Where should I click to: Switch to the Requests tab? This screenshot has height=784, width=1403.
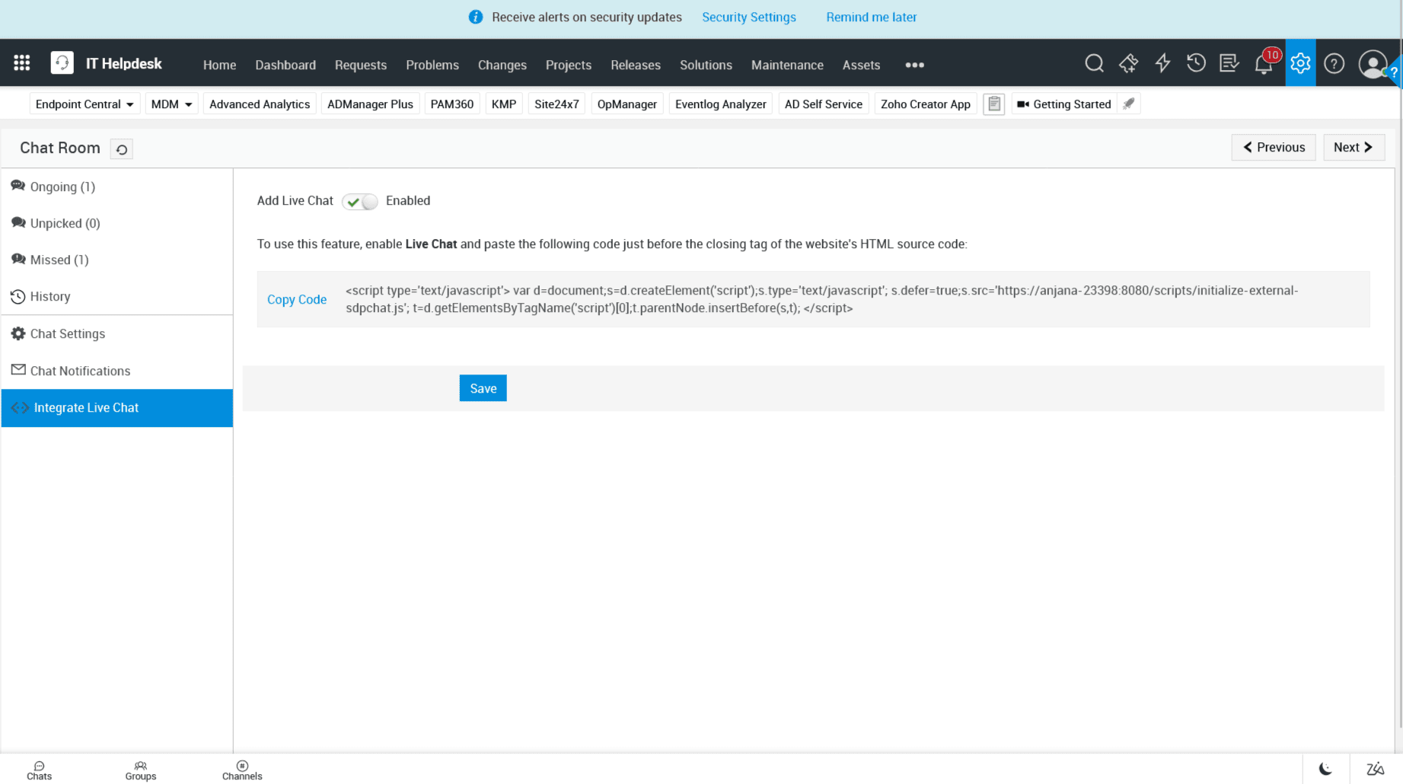[361, 65]
